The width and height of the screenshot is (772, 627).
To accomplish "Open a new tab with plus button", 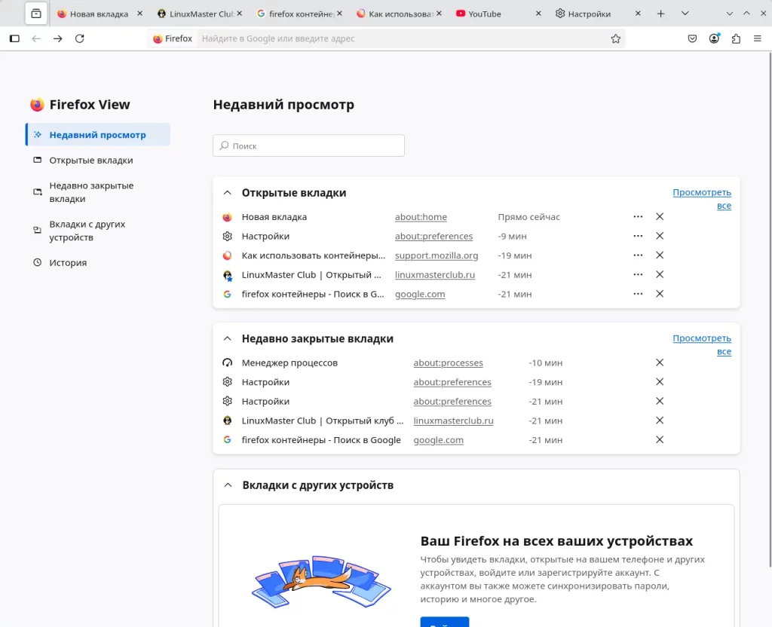I will tap(660, 14).
